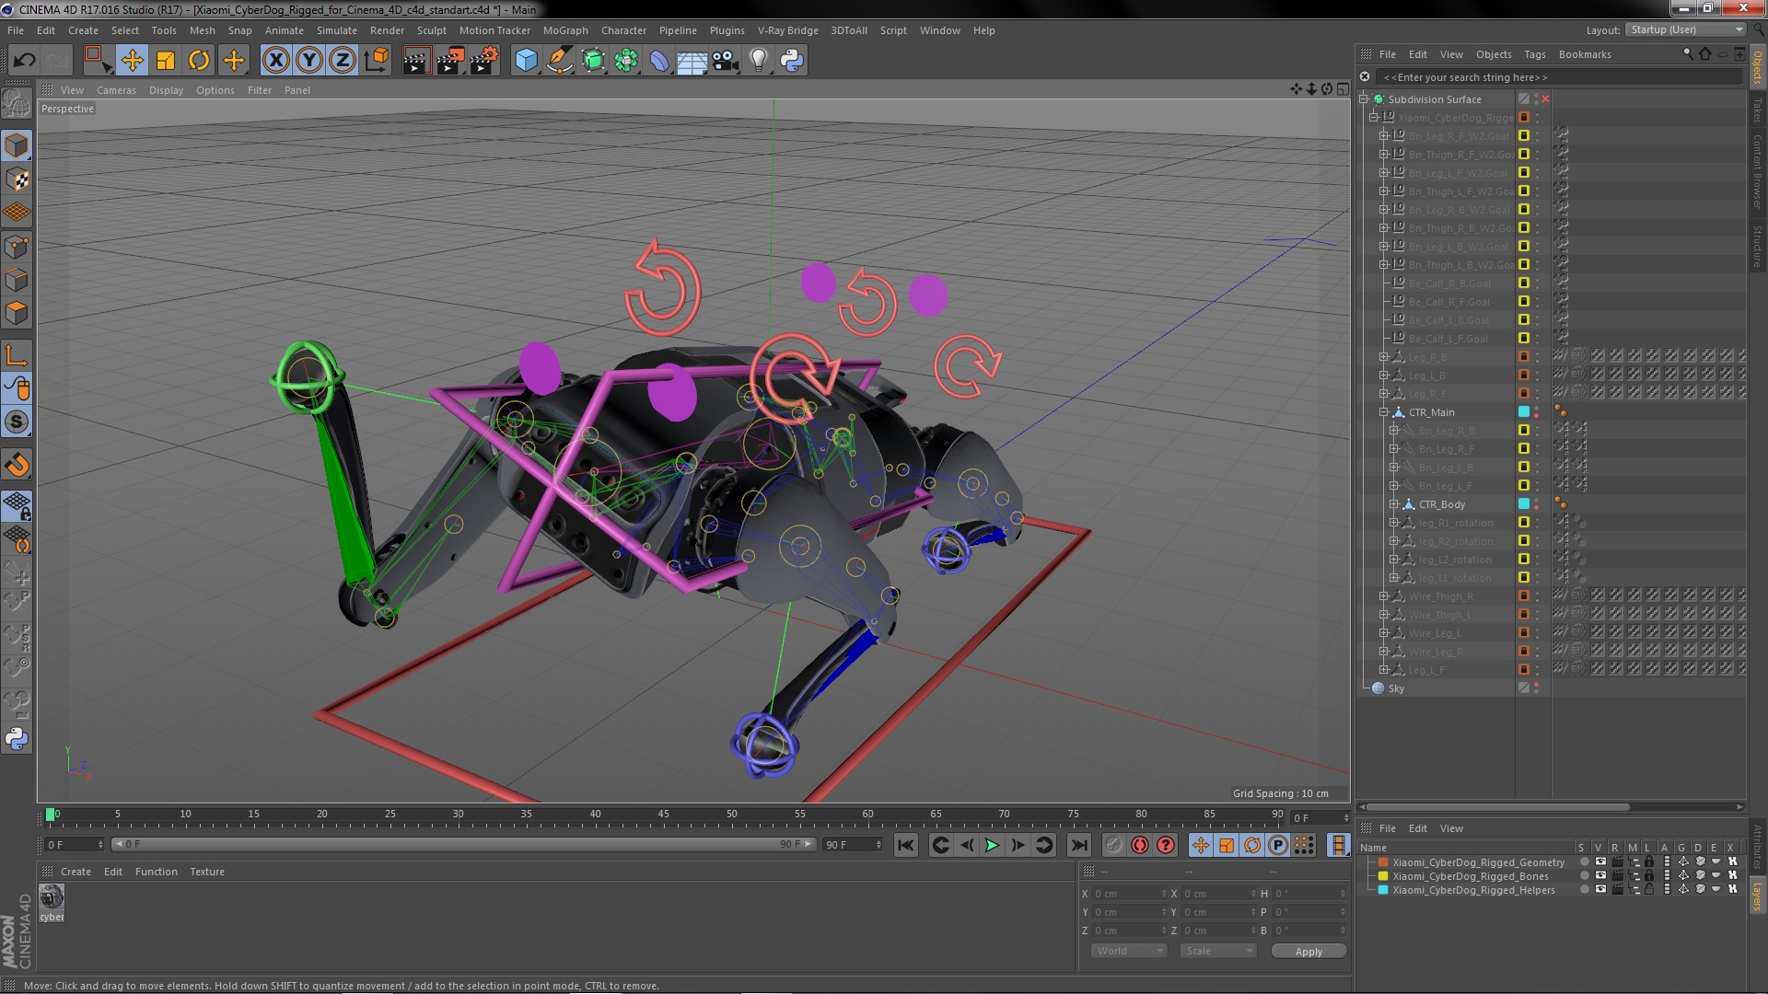Open material manager Texture menu

pos(207,872)
